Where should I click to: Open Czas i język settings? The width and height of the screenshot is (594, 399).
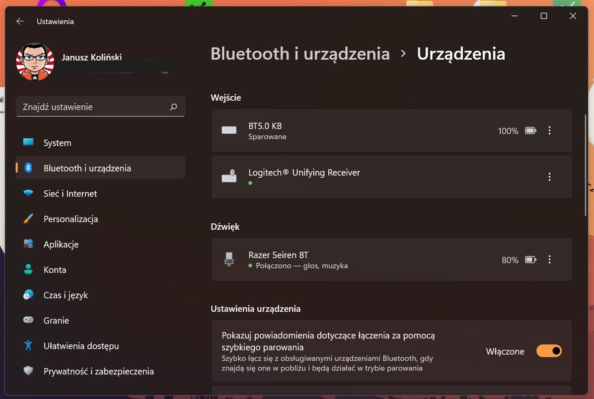coord(100,295)
